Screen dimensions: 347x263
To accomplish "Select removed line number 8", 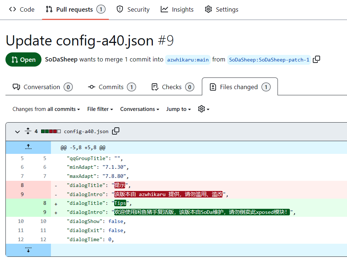I will click(22, 185).
